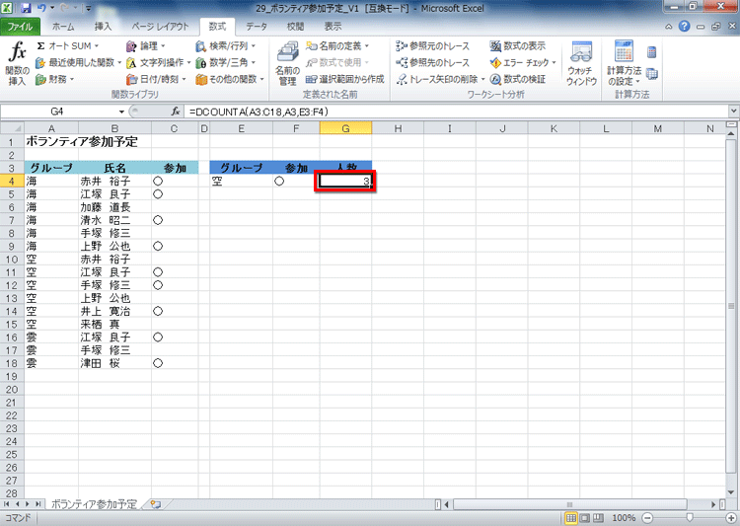This screenshot has width=740, height=526.
Task: Click the vertical scrollbar thumb
Action: tap(731, 306)
